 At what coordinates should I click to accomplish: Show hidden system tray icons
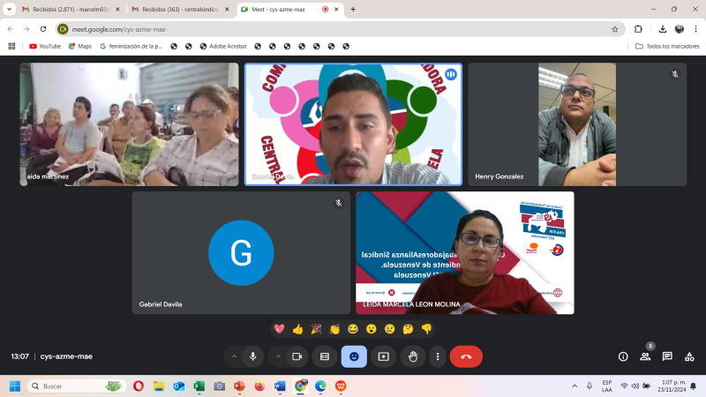pos(575,386)
